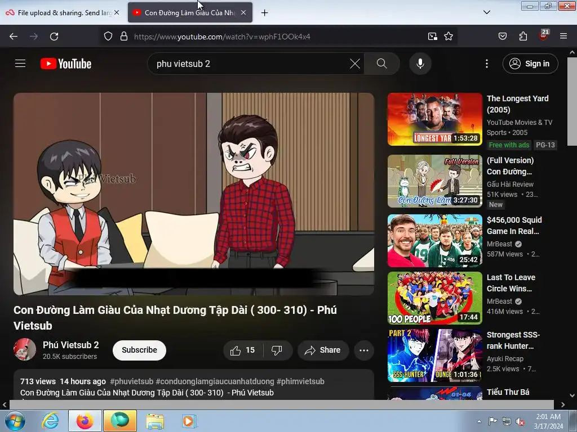This screenshot has height=432, width=577.
Task: Open the 2:01 AM taskbar clock
Action: tap(548, 421)
